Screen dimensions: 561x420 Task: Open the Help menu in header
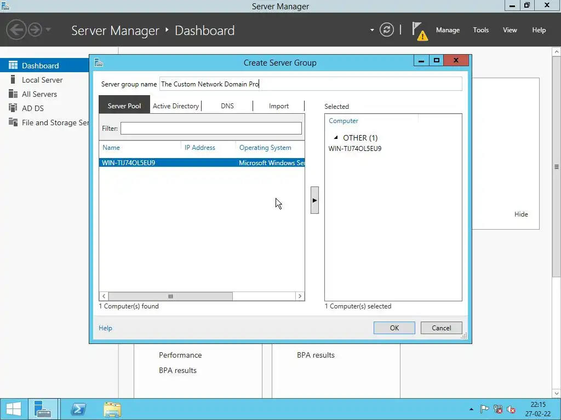tap(539, 30)
